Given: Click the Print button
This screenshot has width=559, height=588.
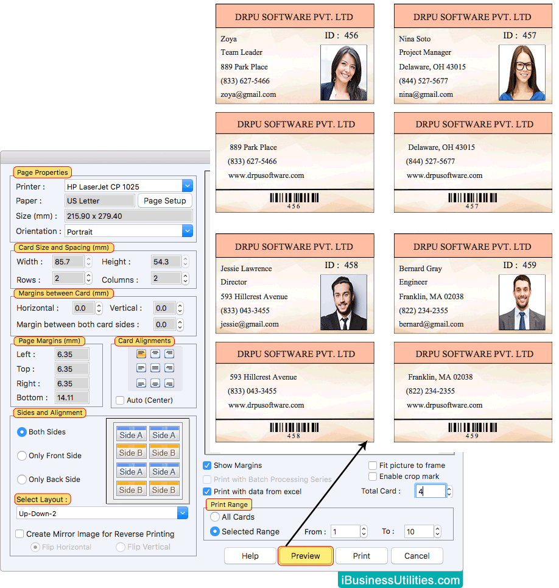Looking at the screenshot, I should pyautogui.click(x=361, y=556).
